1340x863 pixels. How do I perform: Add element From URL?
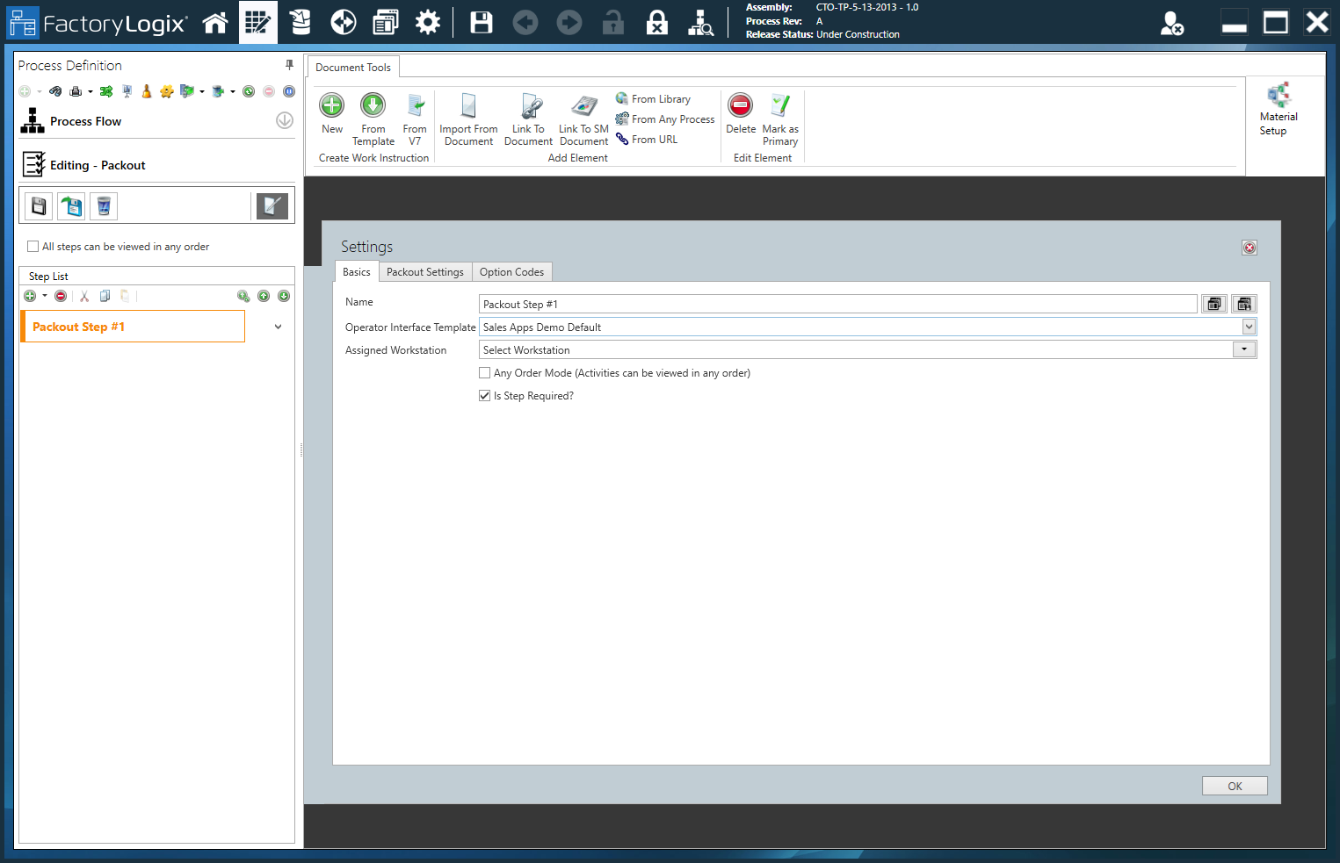point(654,140)
